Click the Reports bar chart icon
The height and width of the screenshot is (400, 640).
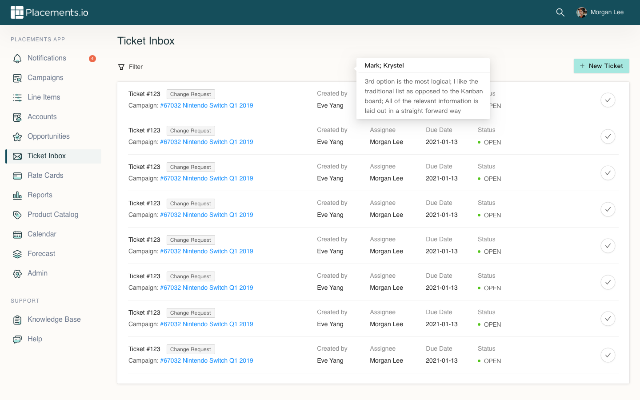[x=17, y=196]
